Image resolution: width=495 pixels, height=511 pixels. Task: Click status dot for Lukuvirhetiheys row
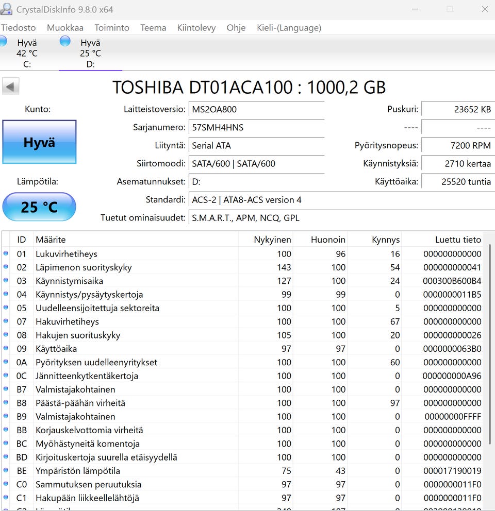6,253
